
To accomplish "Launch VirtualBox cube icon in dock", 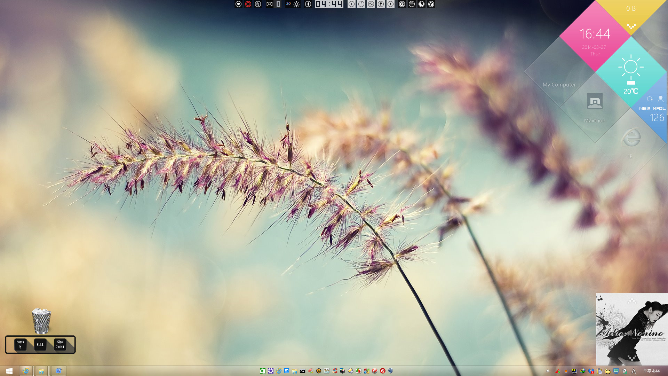I will point(390,371).
